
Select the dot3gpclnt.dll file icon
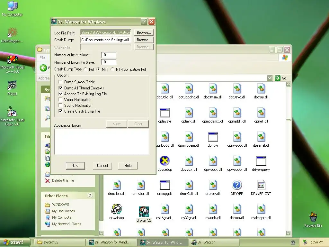189,88
